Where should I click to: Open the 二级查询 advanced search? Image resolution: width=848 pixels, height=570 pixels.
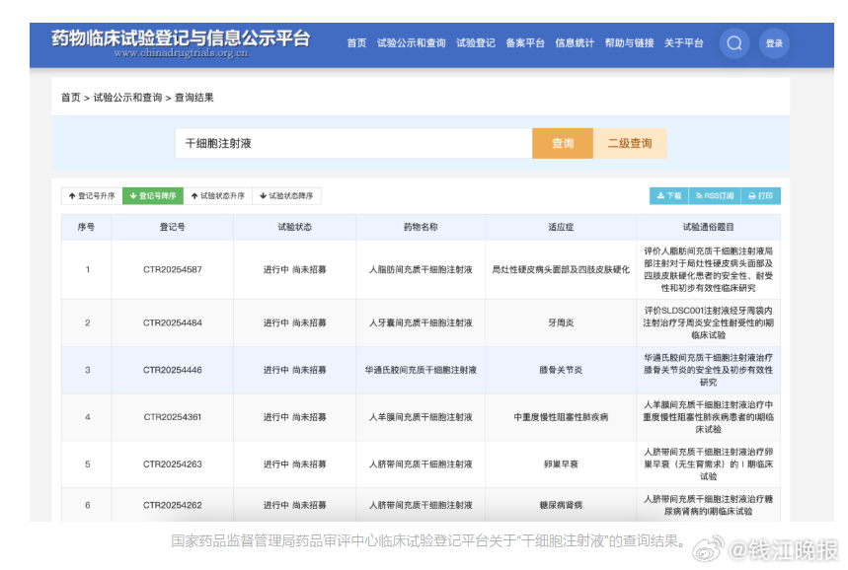pyautogui.click(x=629, y=143)
